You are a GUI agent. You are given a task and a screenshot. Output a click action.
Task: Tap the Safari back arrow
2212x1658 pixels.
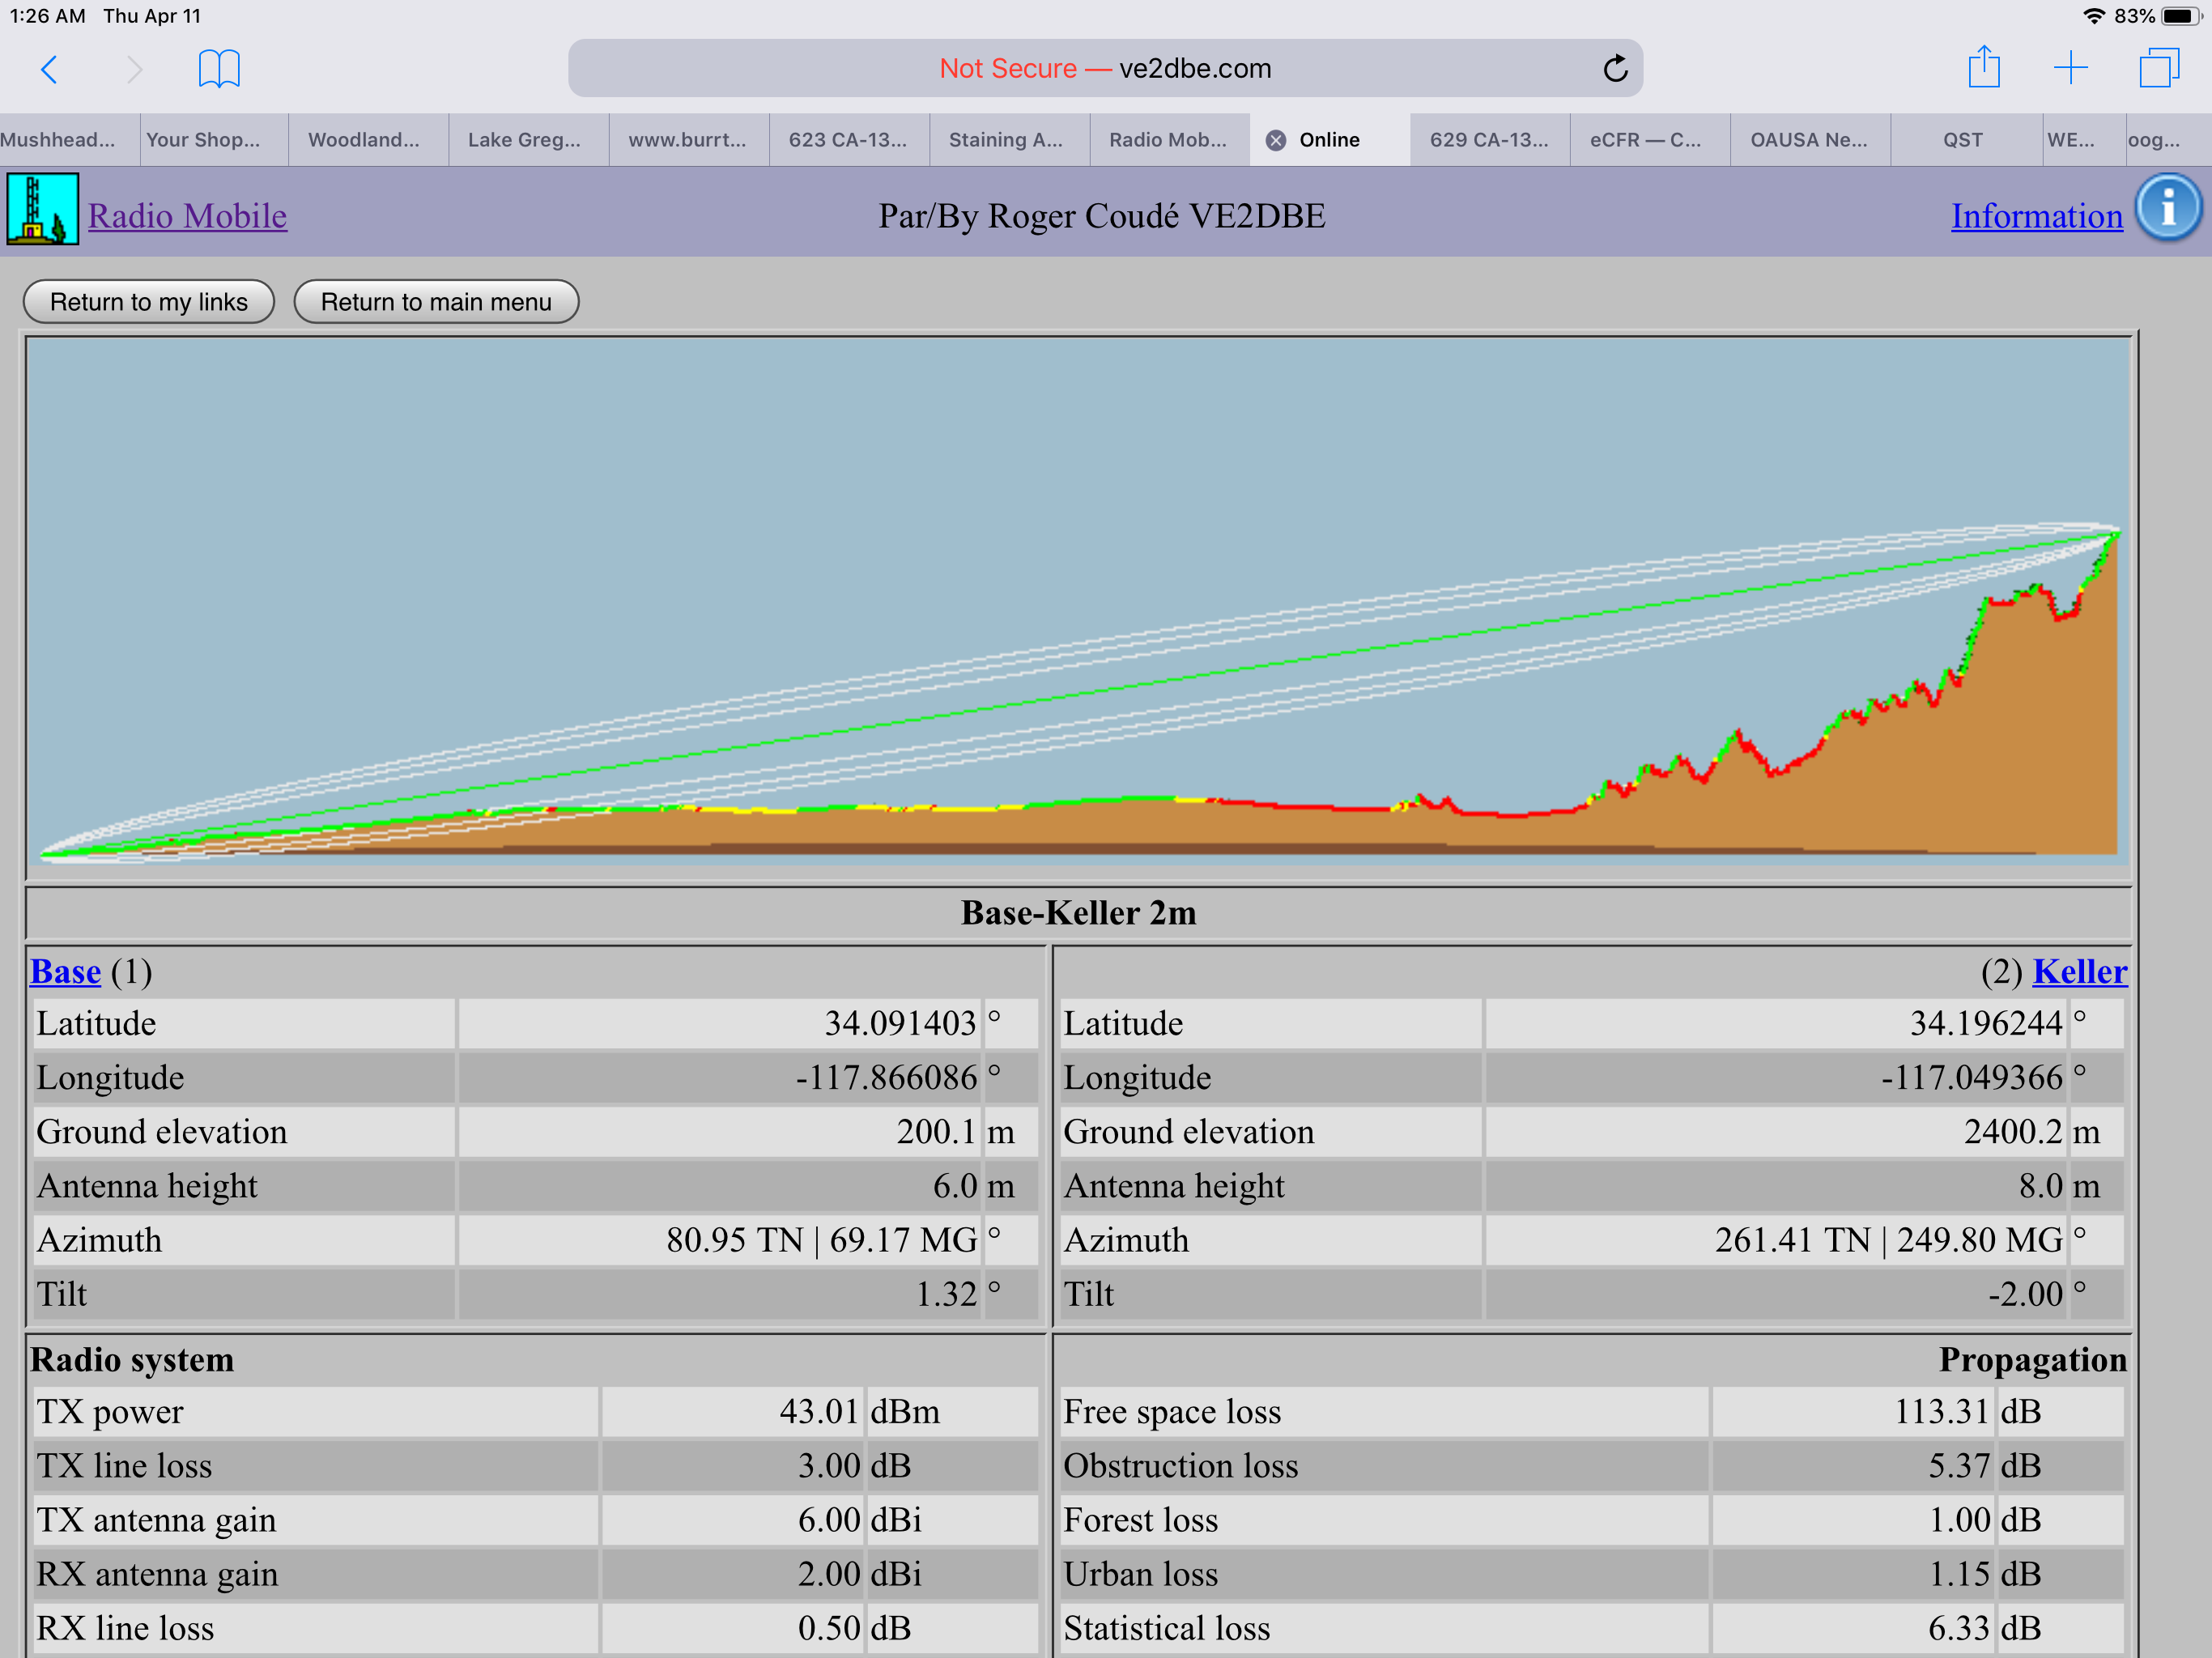[49, 69]
